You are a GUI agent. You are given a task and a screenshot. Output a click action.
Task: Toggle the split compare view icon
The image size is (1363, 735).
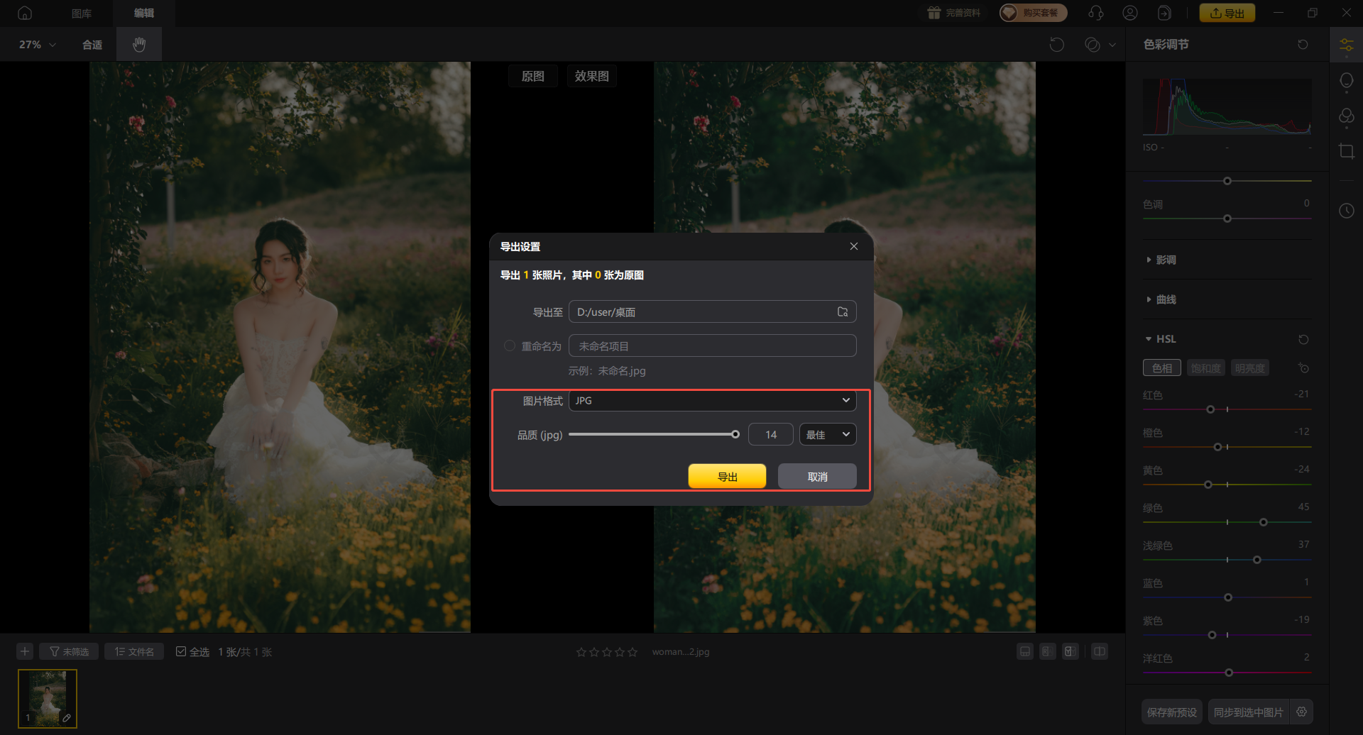click(1099, 651)
